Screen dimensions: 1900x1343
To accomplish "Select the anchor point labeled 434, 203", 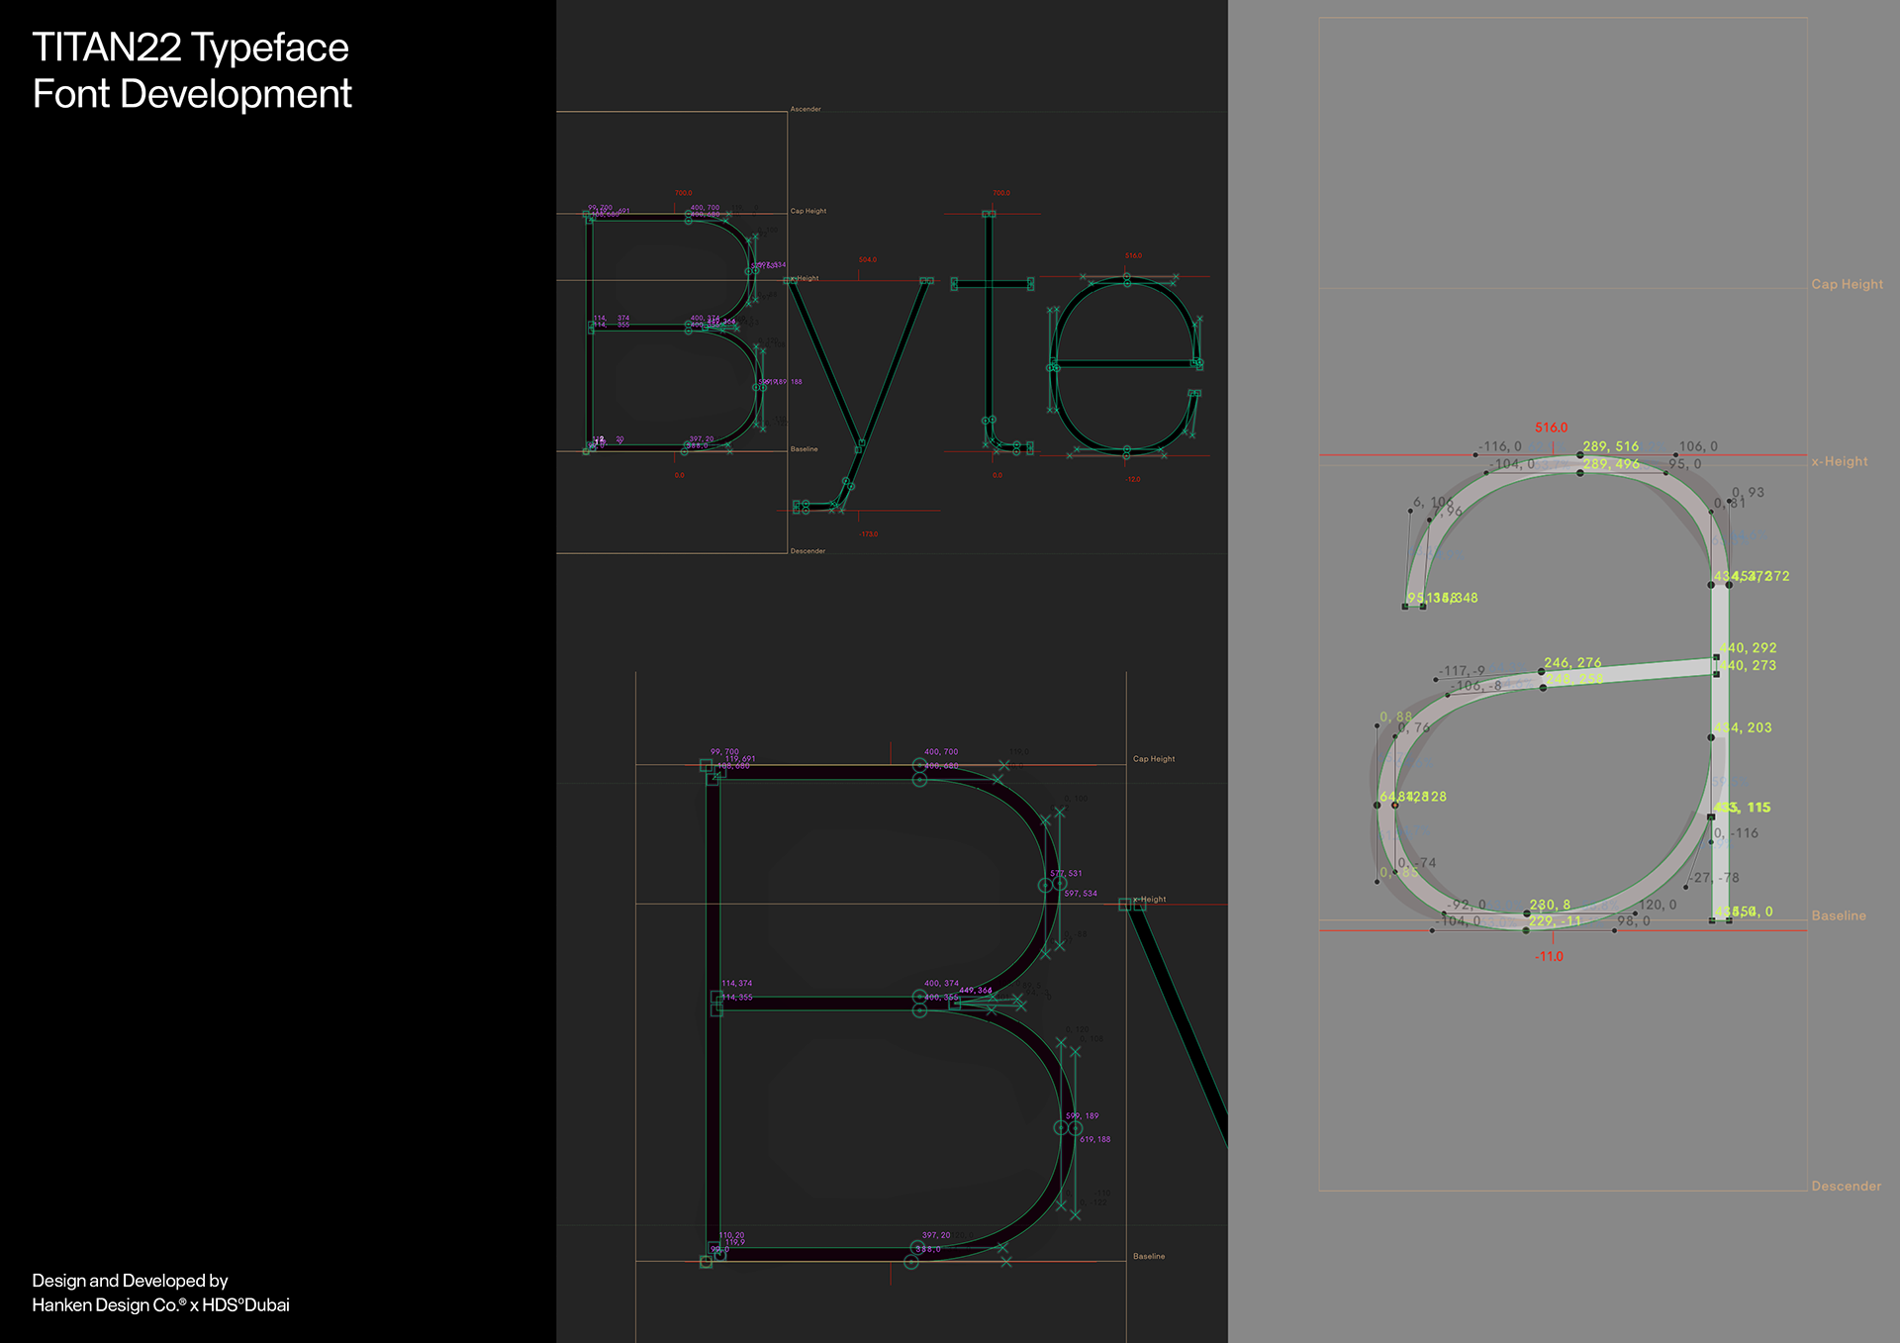I will click(1711, 737).
